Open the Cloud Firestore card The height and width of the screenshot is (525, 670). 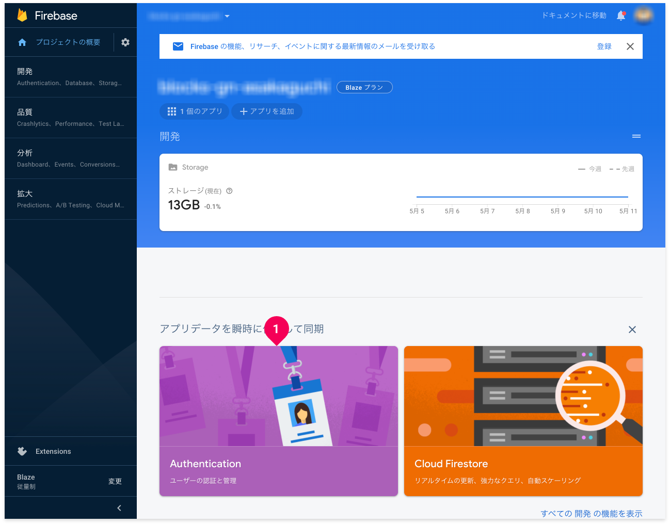click(523, 421)
